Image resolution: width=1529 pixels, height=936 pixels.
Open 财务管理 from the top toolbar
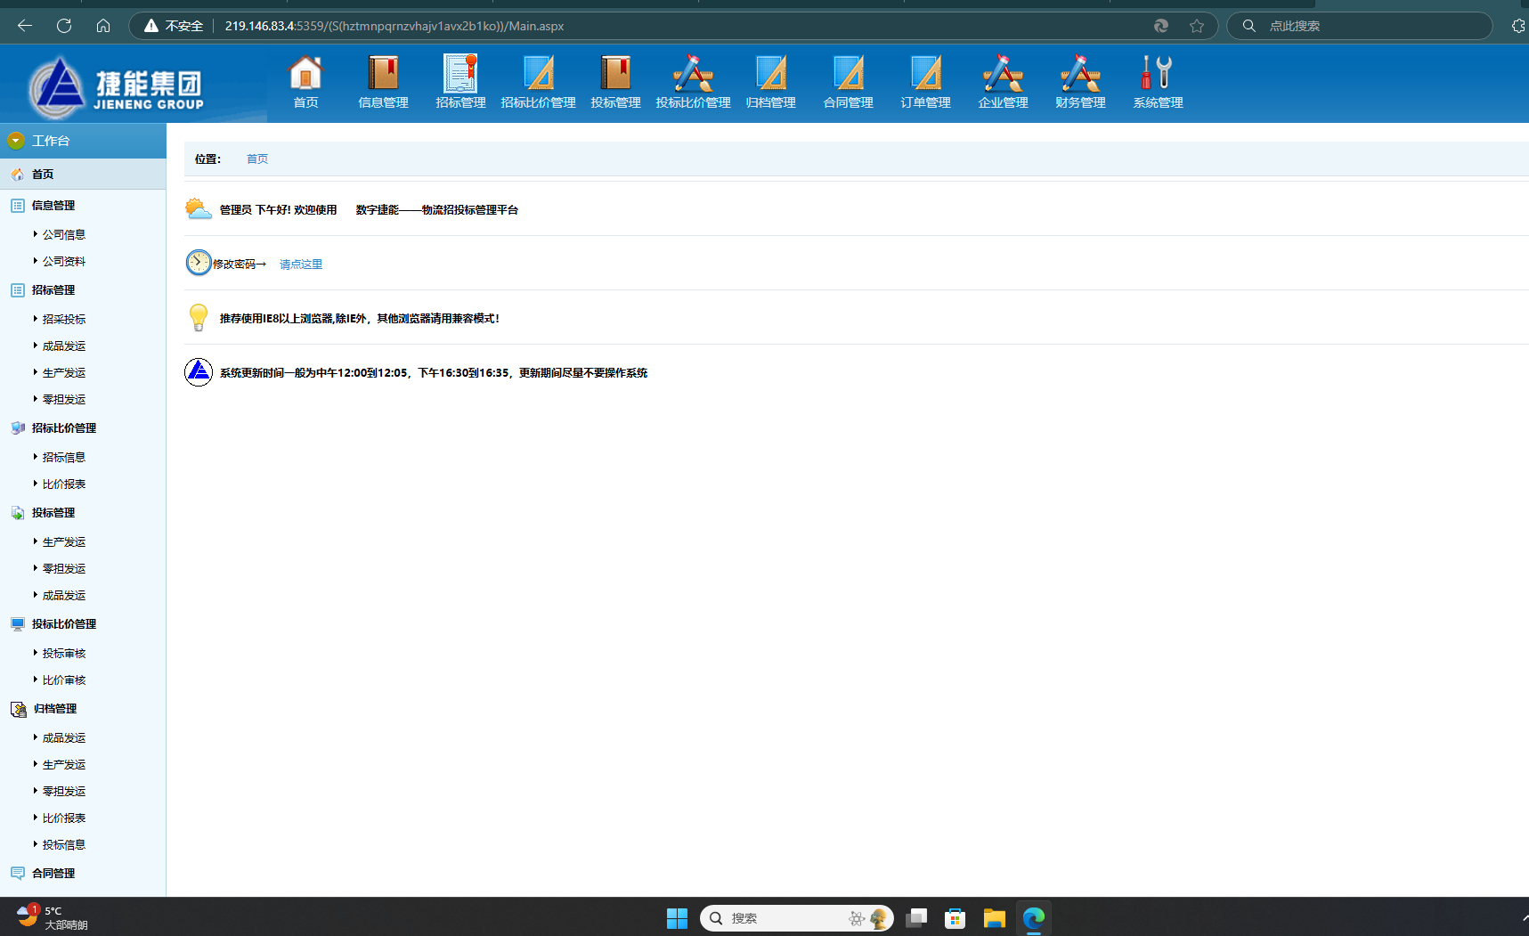coord(1080,73)
